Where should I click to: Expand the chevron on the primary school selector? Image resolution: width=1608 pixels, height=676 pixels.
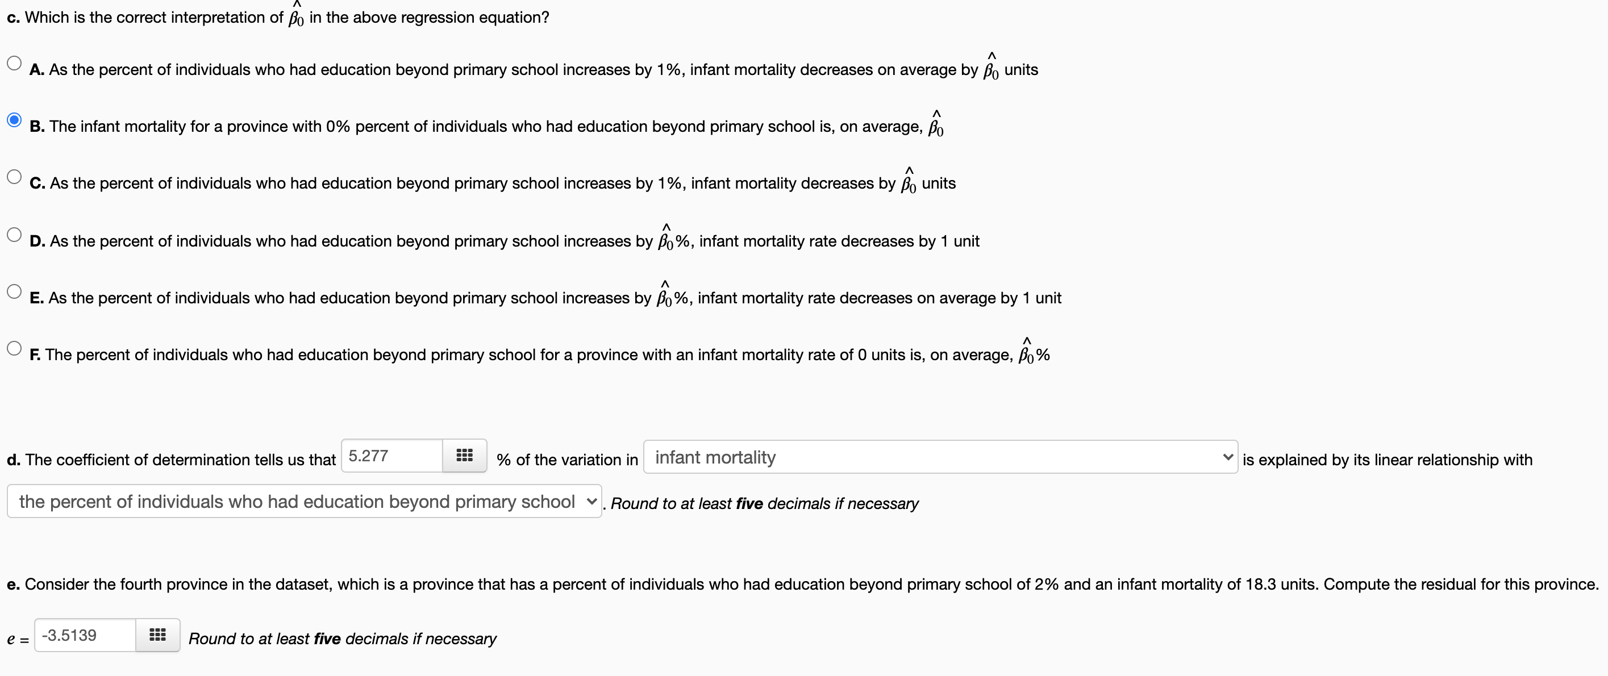pyautogui.click(x=591, y=501)
